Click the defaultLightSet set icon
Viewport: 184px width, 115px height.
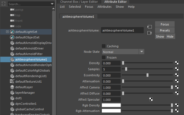(12, 32)
